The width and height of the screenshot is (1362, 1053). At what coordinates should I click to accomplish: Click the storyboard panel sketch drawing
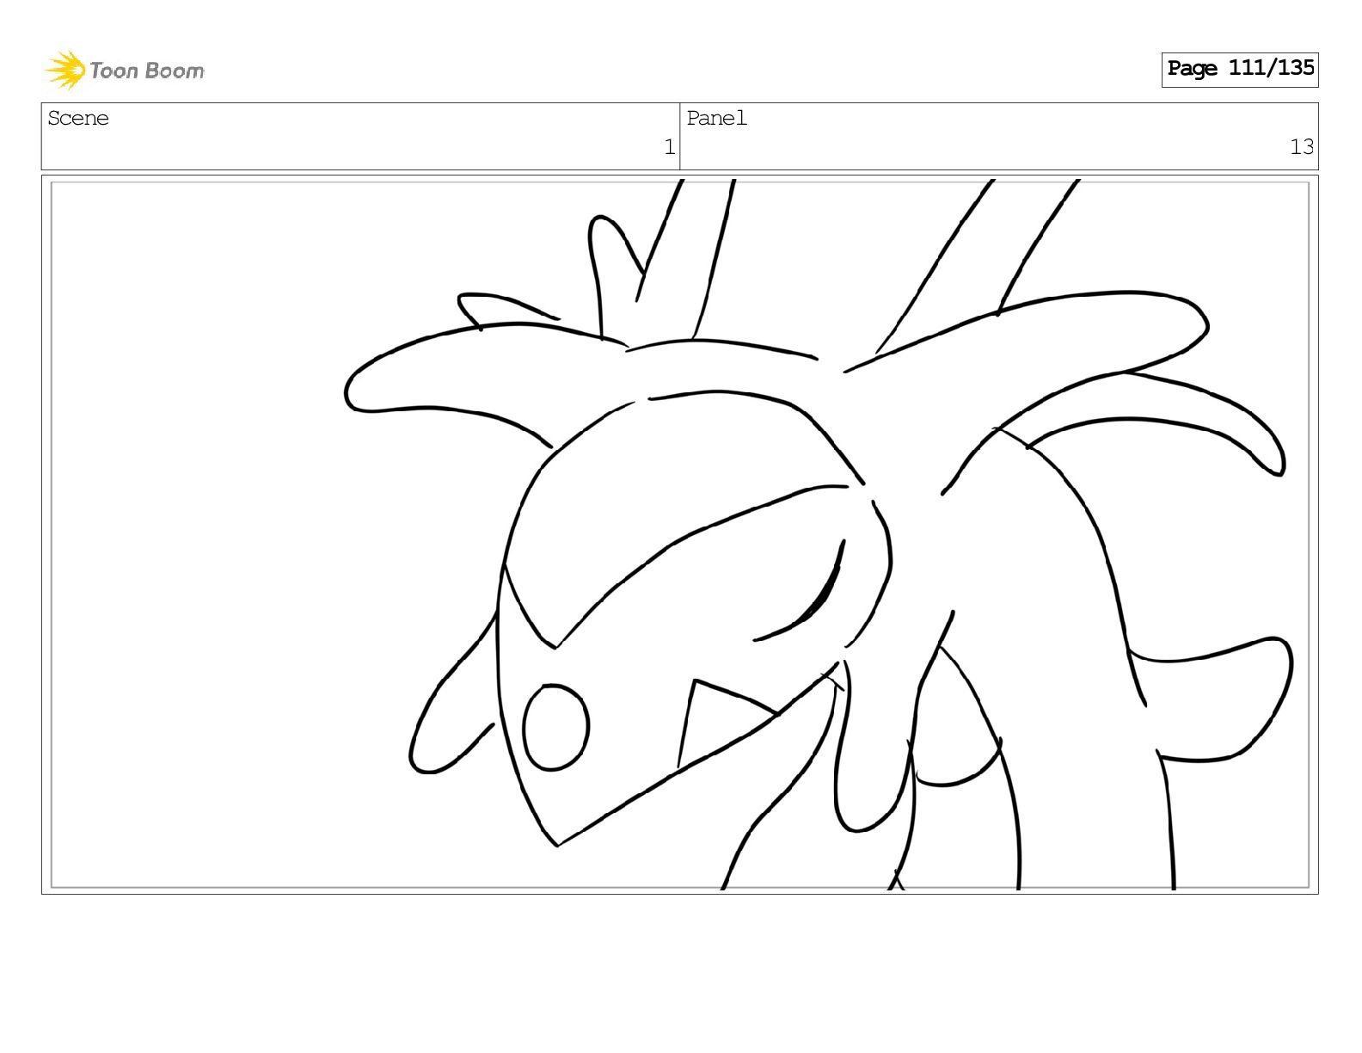coord(680,534)
